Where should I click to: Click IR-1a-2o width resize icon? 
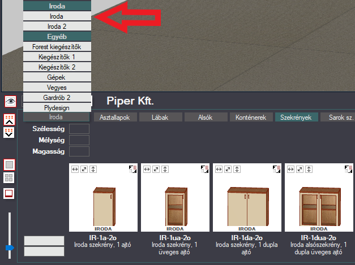75,169
